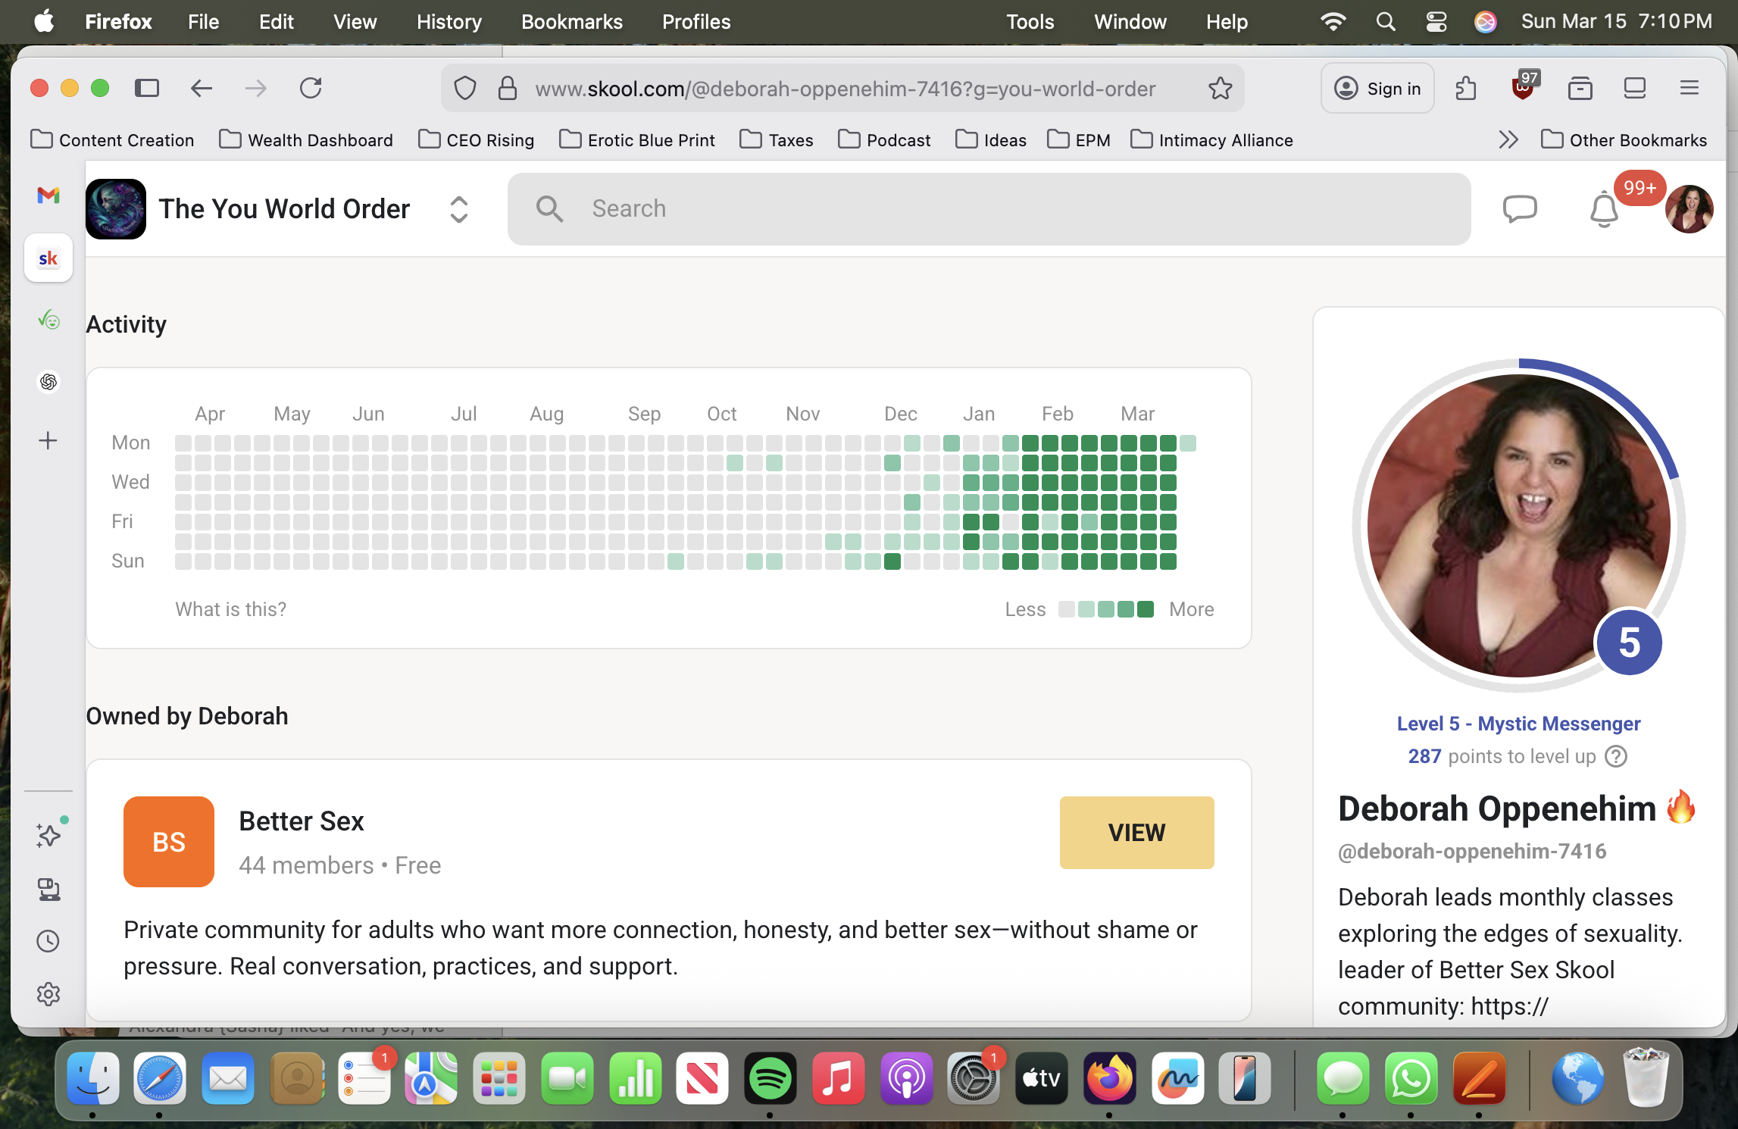Open the Firefox hamburger application menu

tap(1689, 89)
